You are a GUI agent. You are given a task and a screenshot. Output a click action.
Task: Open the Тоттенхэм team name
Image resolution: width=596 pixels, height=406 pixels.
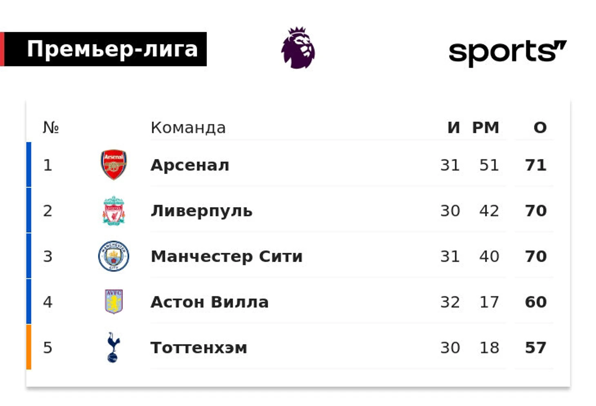pos(199,348)
